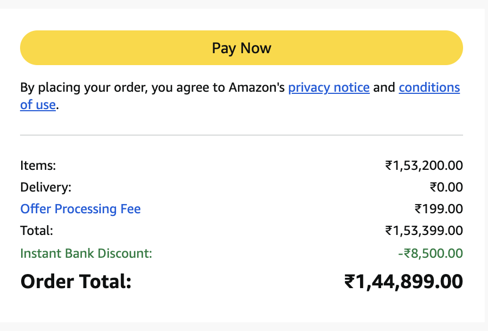
Task: Click the ₹199.00 processing fee amount
Action: pyautogui.click(x=439, y=209)
